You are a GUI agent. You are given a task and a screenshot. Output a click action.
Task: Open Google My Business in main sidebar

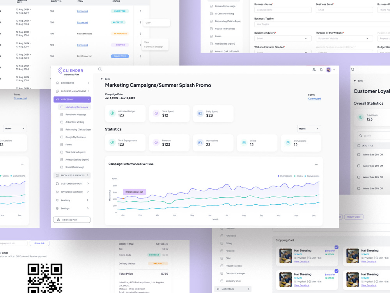click(x=75, y=137)
